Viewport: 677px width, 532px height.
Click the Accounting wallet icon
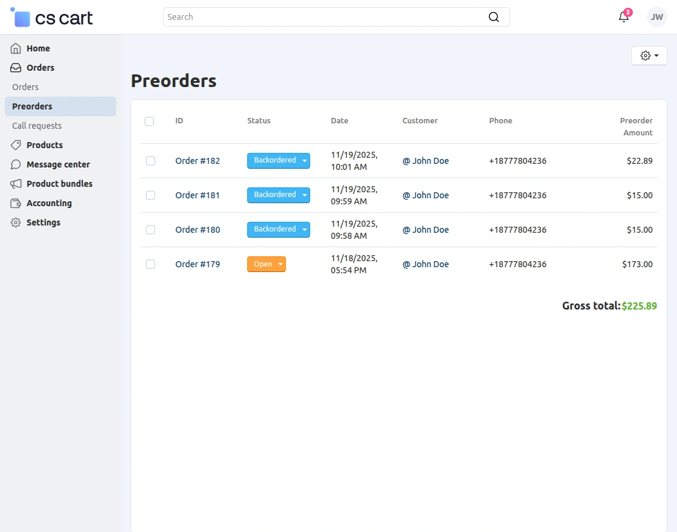click(16, 203)
